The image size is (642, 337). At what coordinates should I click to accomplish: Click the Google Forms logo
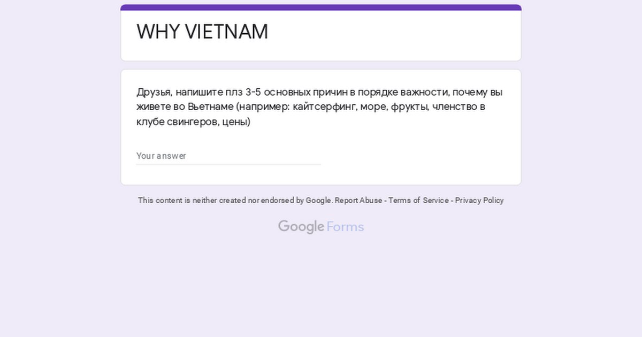click(321, 227)
